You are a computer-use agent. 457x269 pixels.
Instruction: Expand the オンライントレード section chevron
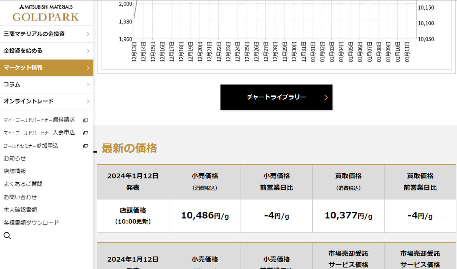point(88,101)
